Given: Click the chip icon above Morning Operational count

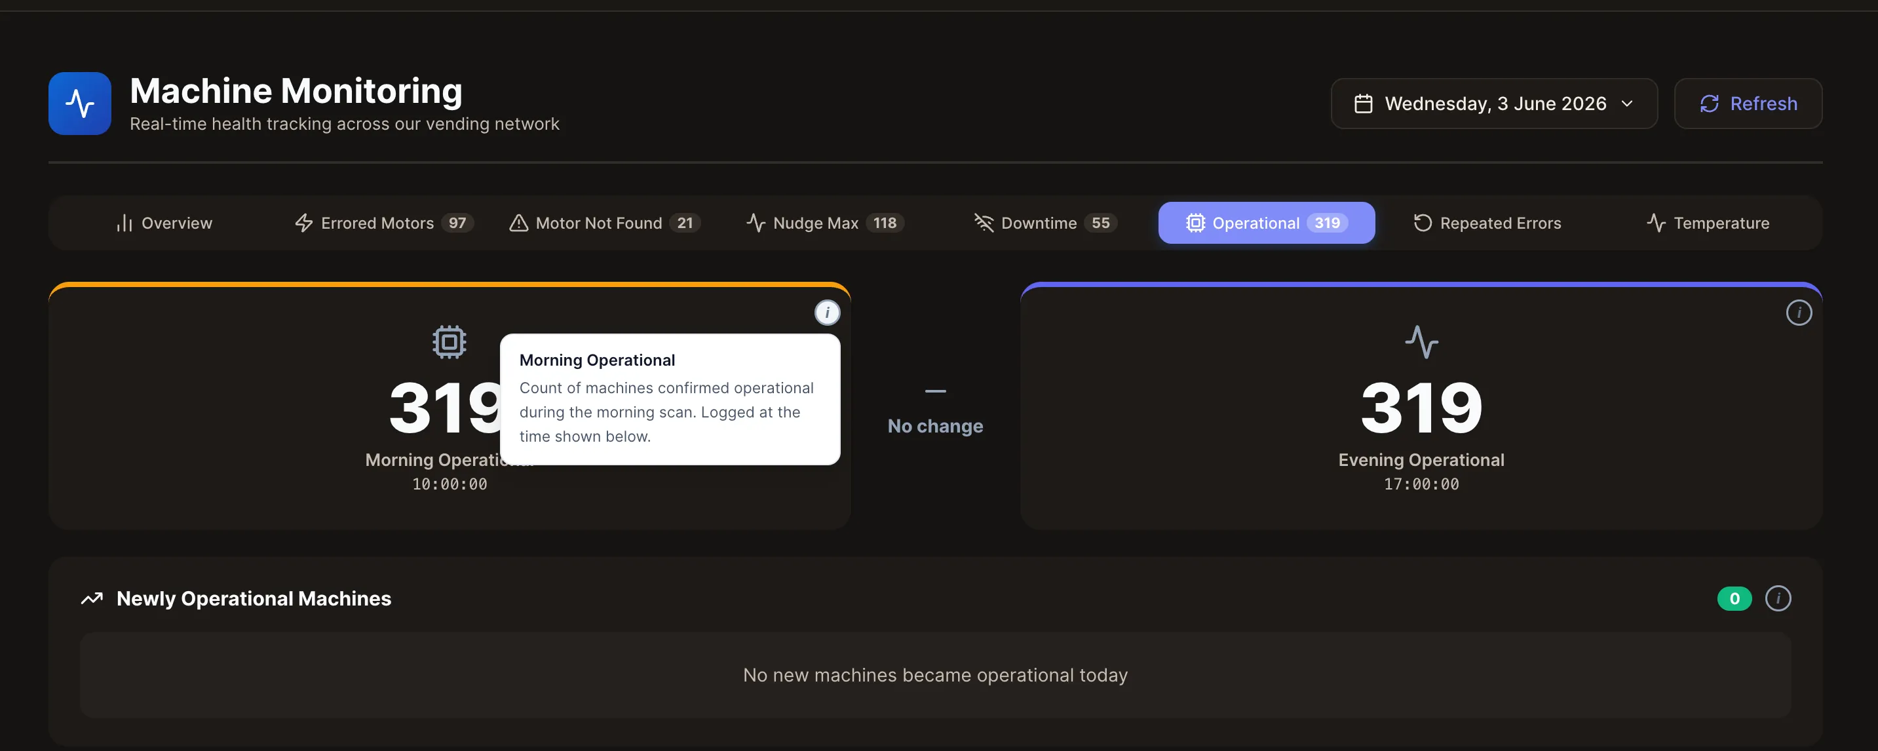Looking at the screenshot, I should [449, 342].
